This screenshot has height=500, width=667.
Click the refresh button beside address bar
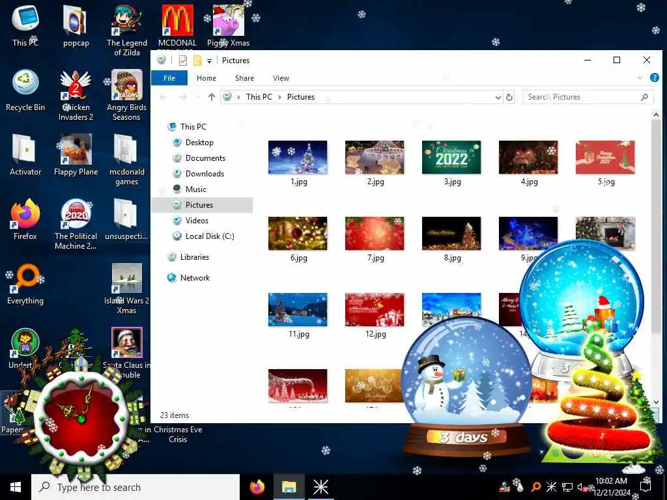pyautogui.click(x=509, y=97)
